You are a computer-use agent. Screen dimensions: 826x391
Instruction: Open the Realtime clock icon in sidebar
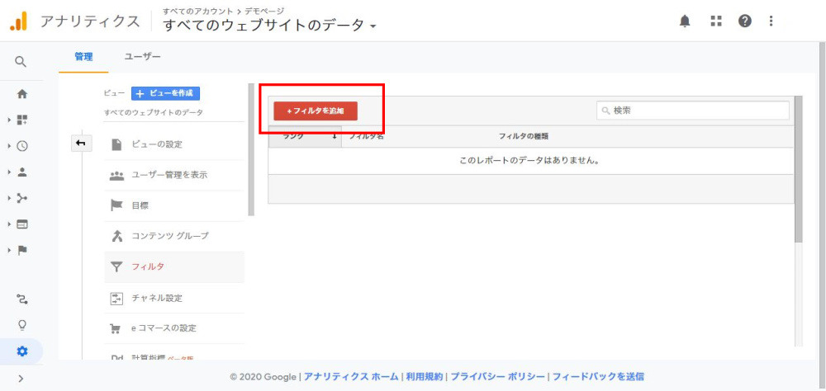(22, 146)
